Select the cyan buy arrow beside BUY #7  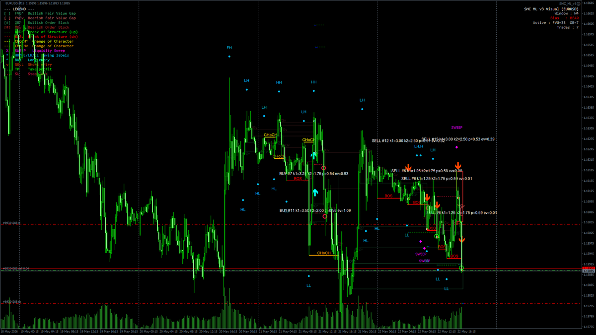(x=314, y=155)
